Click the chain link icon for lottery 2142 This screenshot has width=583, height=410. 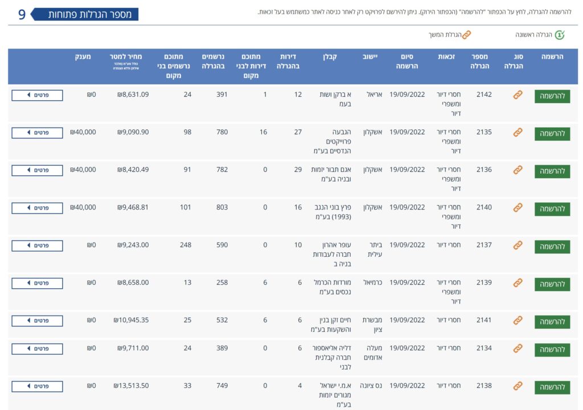[518, 95]
